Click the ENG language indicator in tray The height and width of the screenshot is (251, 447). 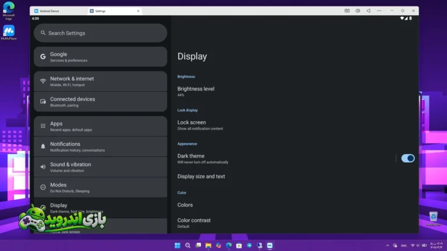click(404, 246)
